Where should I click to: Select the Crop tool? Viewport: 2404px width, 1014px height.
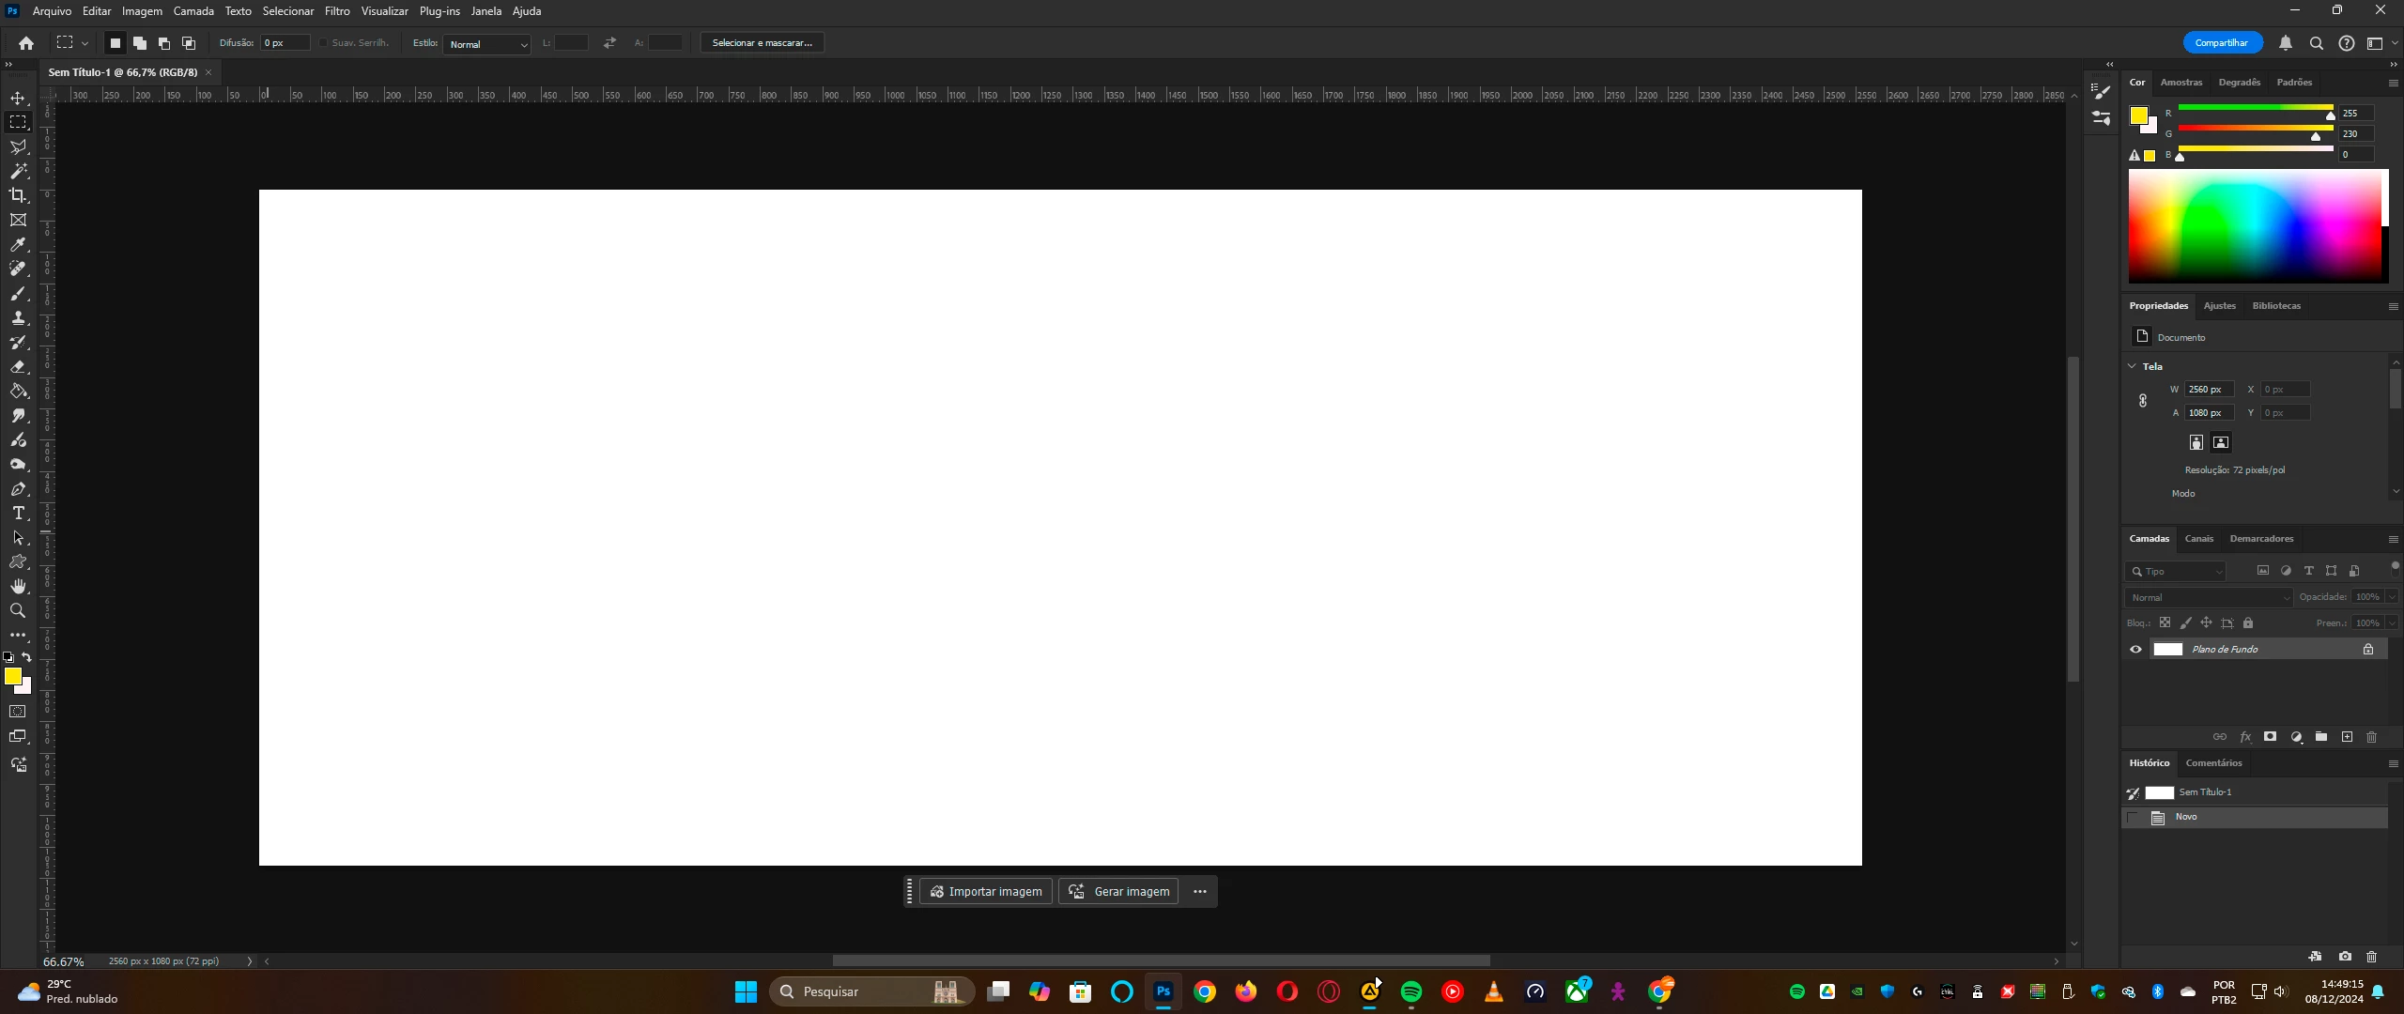(x=18, y=195)
